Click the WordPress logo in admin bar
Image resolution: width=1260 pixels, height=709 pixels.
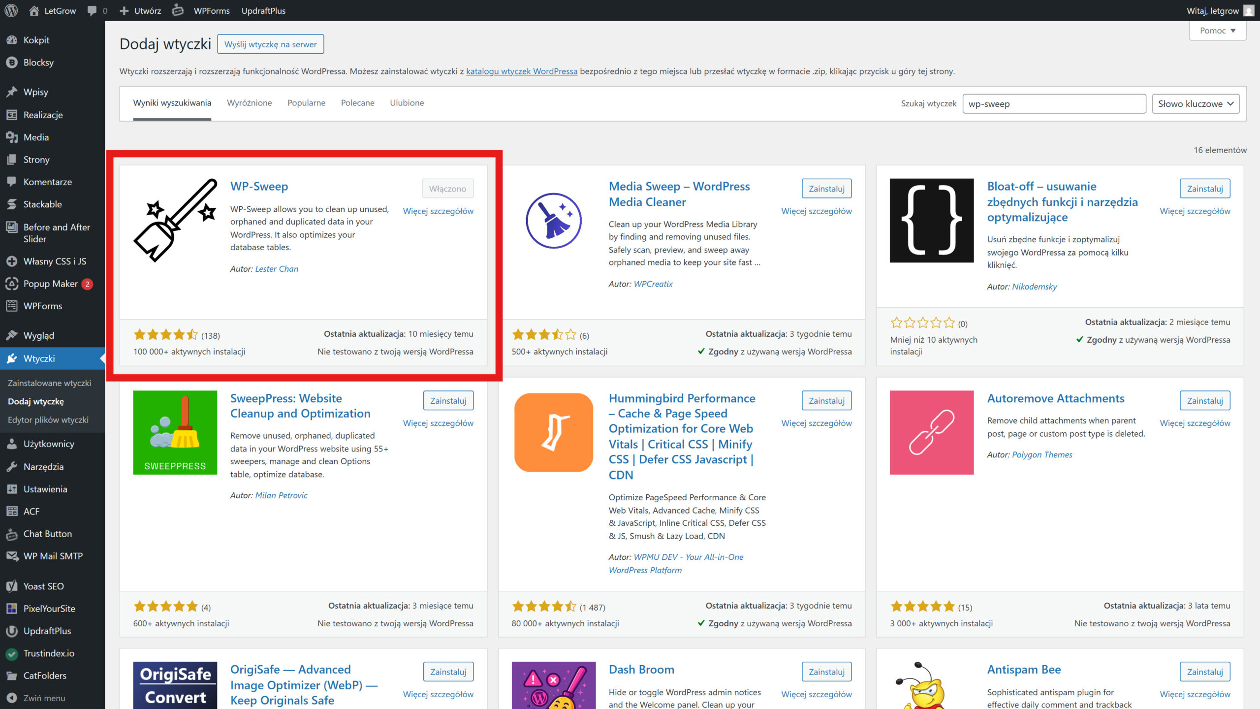[x=11, y=10]
